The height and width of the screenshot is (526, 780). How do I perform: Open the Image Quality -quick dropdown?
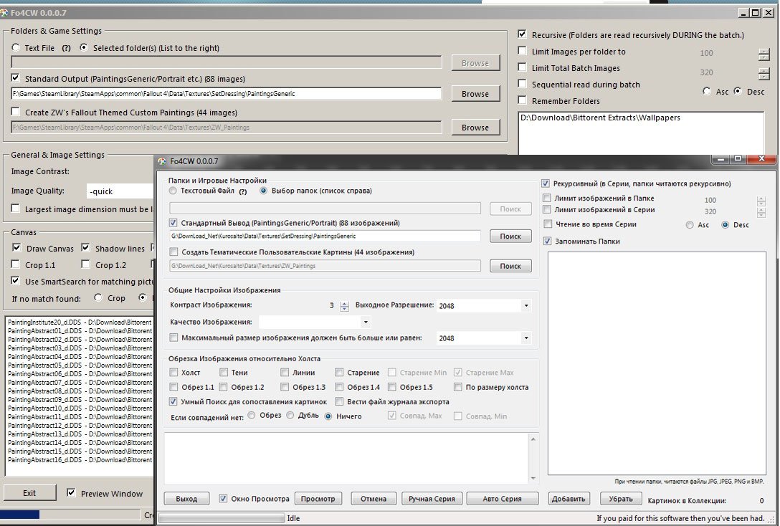pos(119,191)
